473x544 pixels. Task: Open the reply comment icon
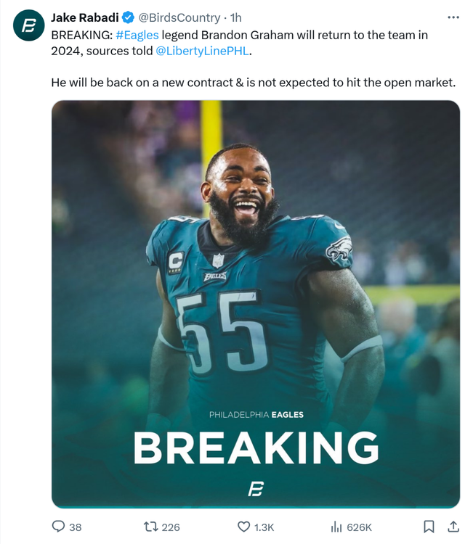(58, 527)
